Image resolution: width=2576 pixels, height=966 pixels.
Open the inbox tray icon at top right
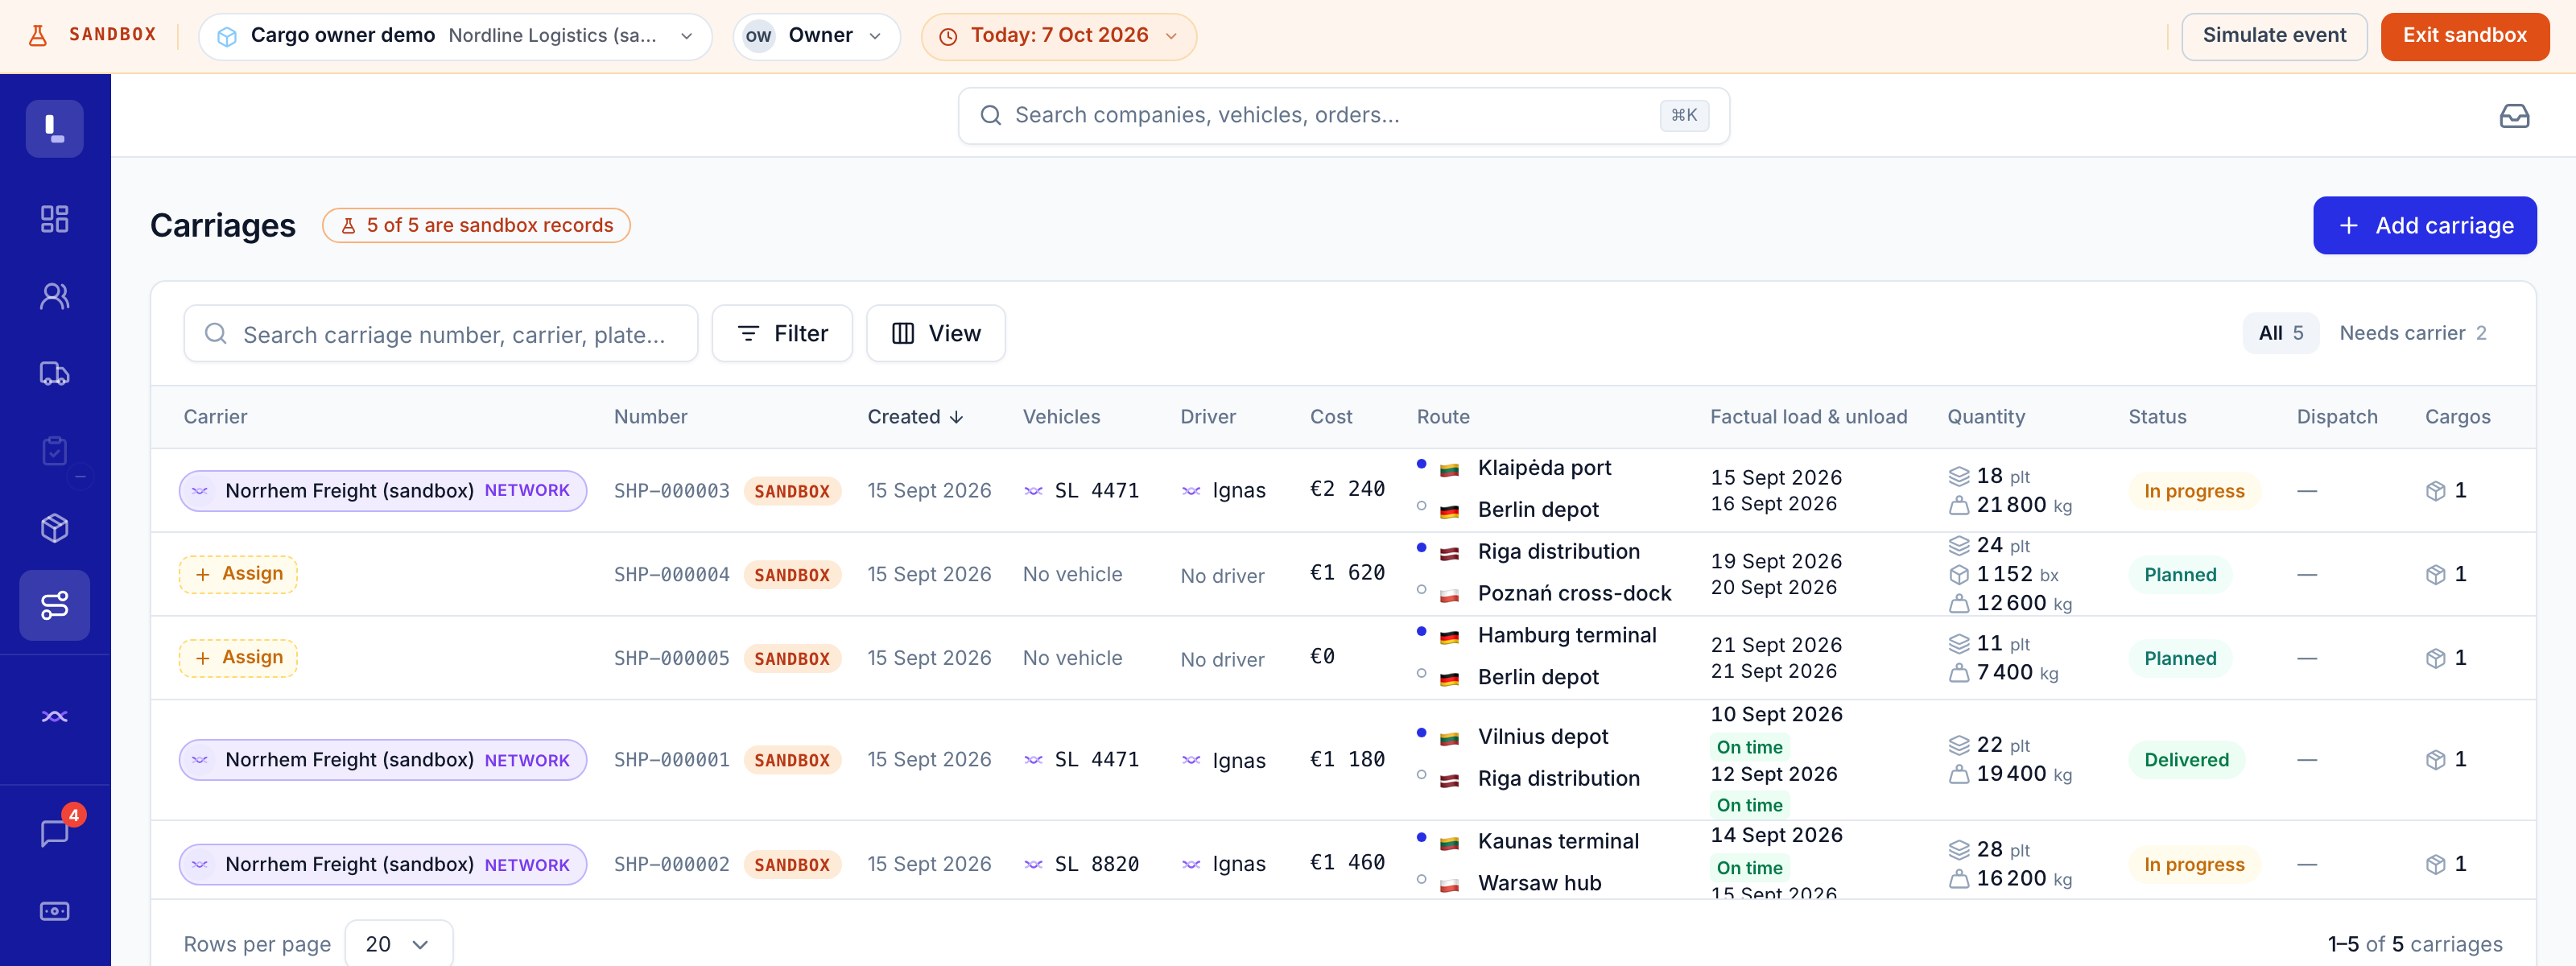click(x=2514, y=116)
